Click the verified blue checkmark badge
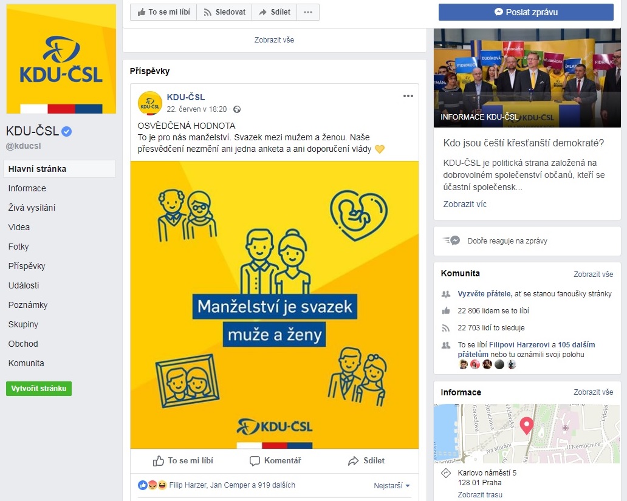Viewport: 627px width, 501px height. click(x=67, y=131)
